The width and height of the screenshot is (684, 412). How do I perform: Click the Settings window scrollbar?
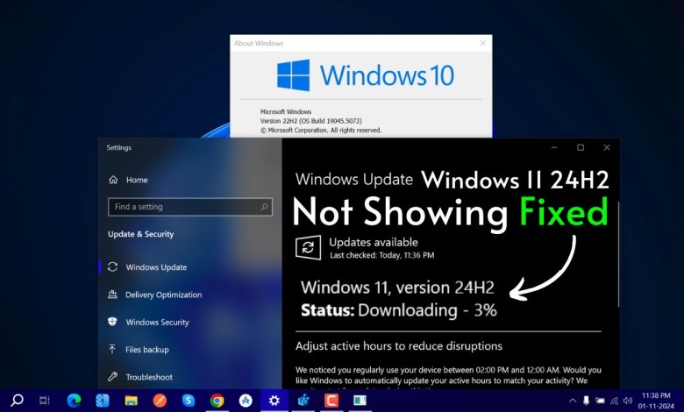(618, 254)
